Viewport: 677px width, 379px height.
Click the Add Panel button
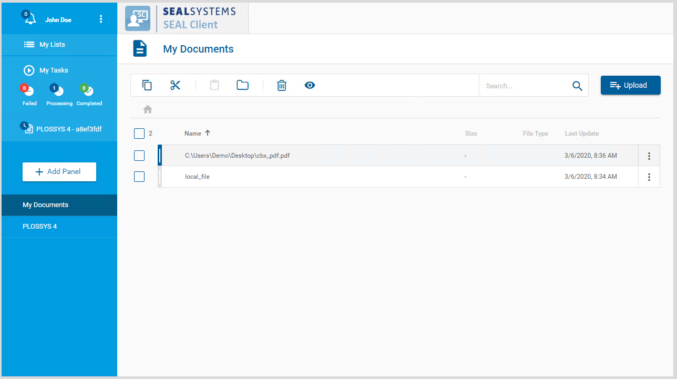point(59,172)
